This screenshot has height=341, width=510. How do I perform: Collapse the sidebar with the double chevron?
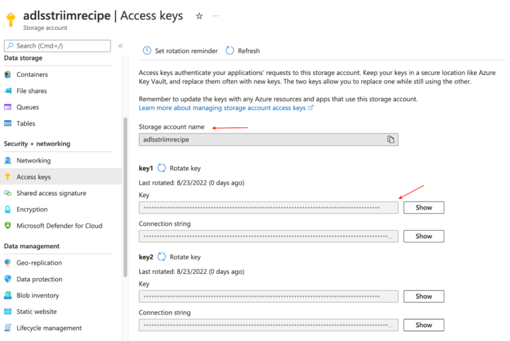[x=120, y=46]
